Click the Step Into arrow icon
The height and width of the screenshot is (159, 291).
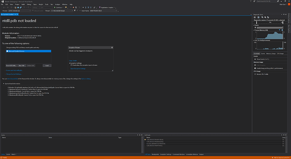86,8
